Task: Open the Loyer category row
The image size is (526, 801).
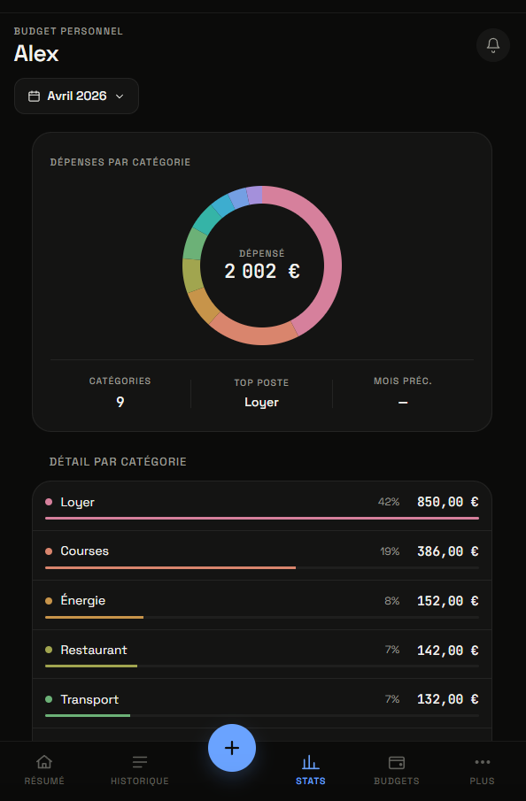Action: (262, 505)
